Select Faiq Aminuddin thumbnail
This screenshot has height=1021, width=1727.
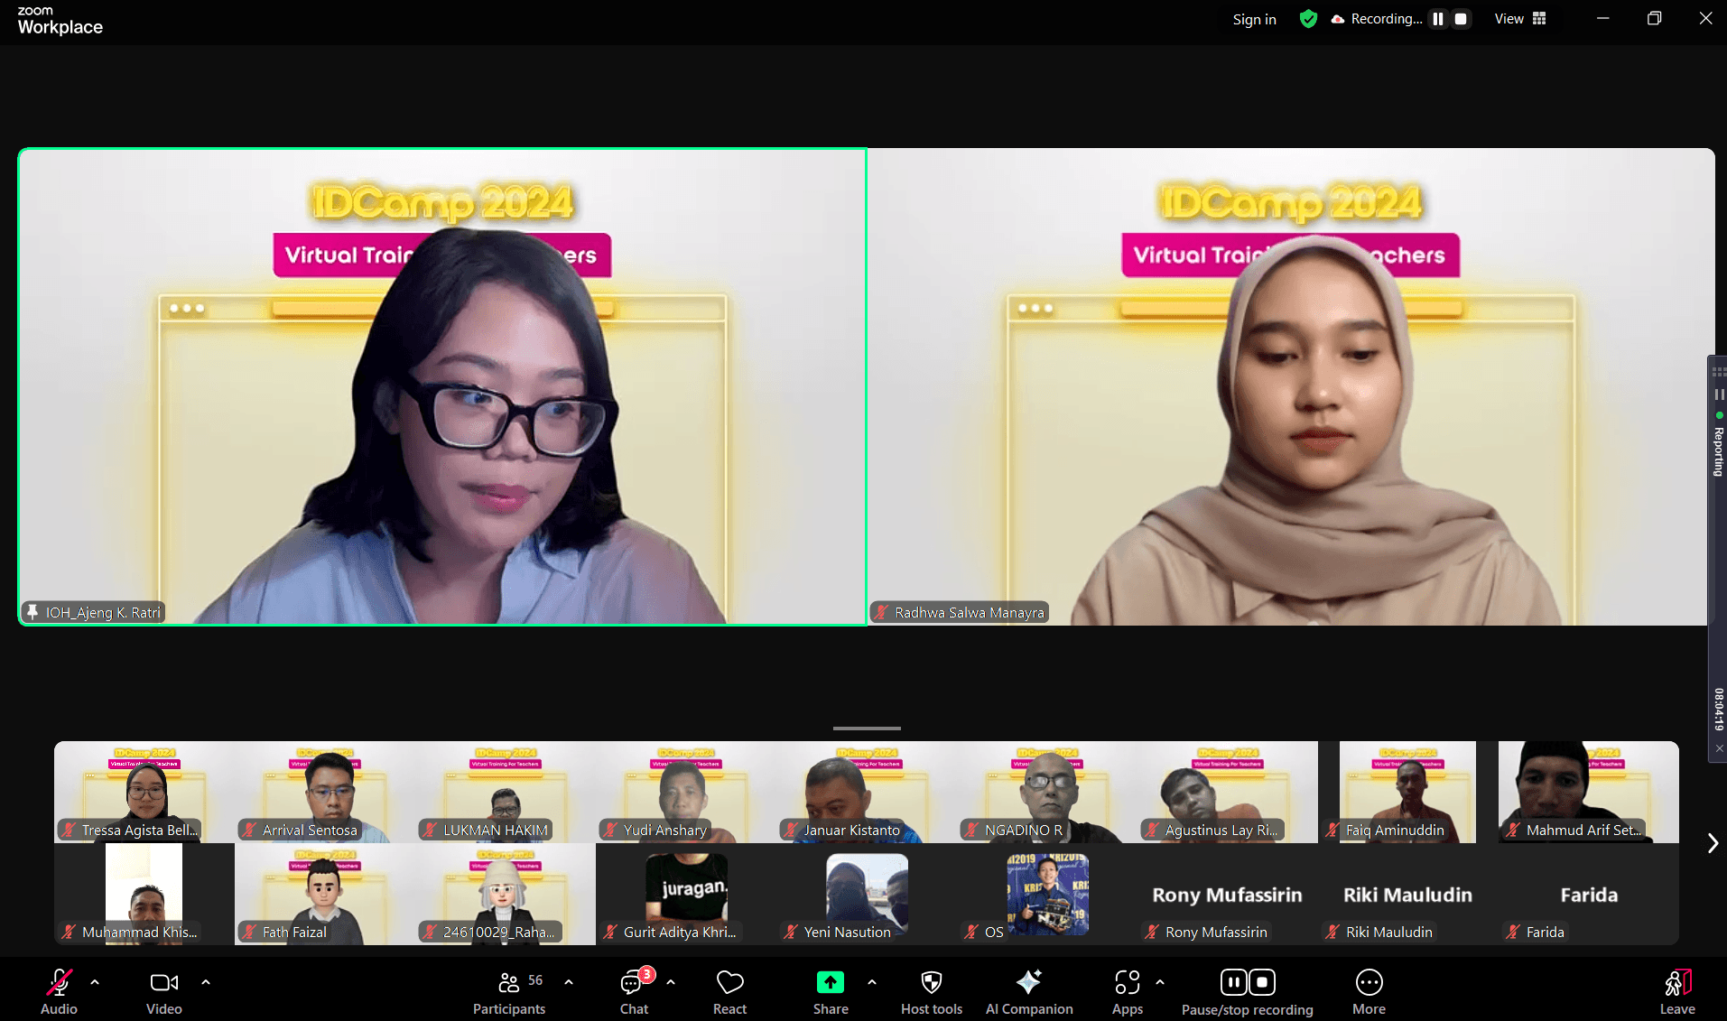[x=1408, y=792]
